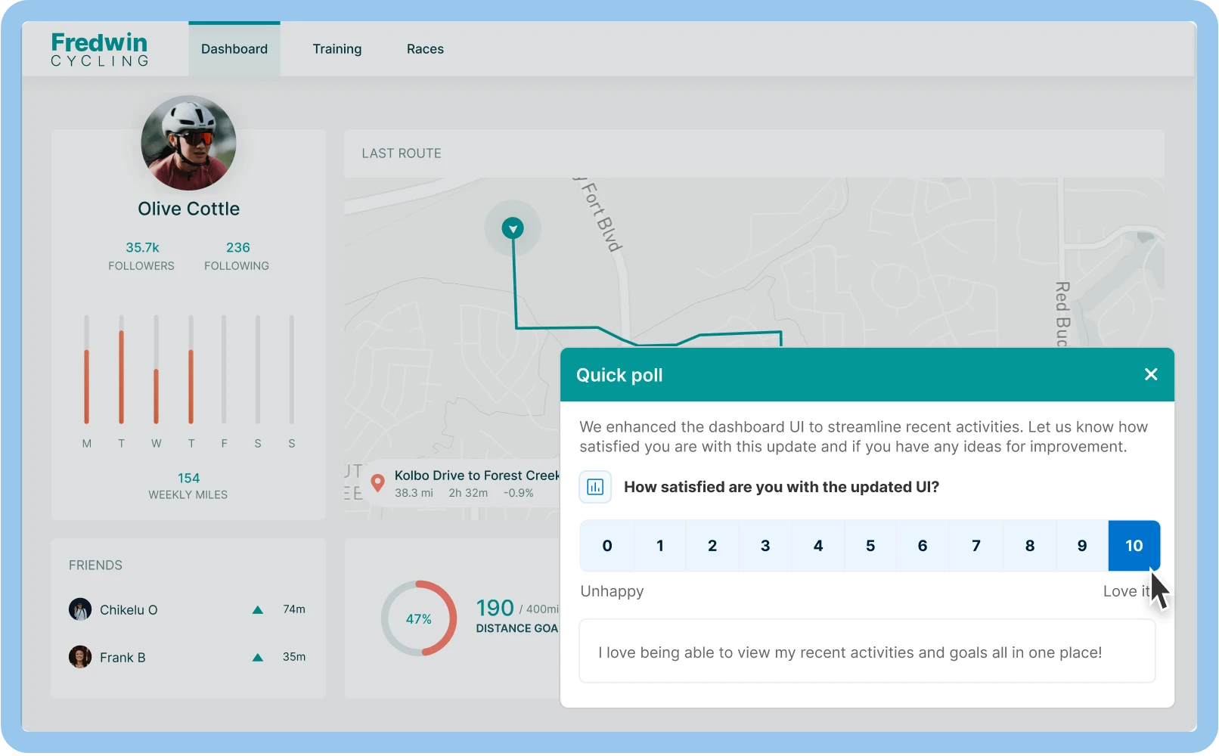
Task: Open Olive Cottle's profile avatar
Action: (188, 143)
